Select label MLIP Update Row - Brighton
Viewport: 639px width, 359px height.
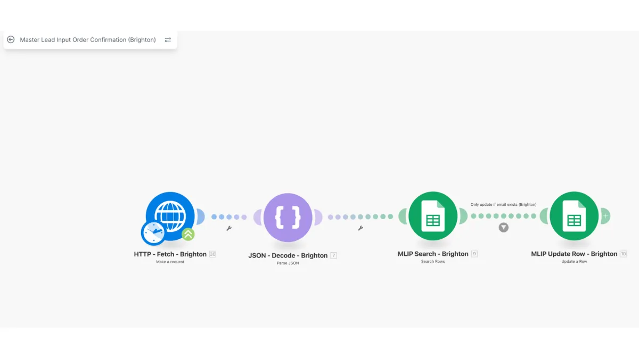pos(574,254)
